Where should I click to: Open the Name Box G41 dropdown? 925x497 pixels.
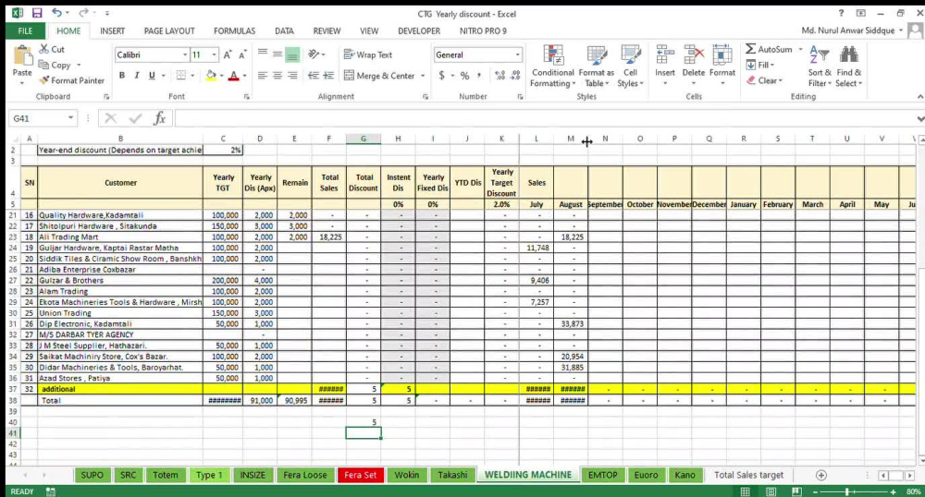pyautogui.click(x=71, y=117)
